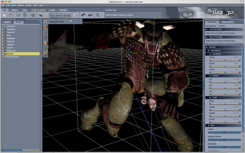The width and height of the screenshot is (245, 153).
Task: Click the draw style sphere icon
Action: click(x=71, y=21)
